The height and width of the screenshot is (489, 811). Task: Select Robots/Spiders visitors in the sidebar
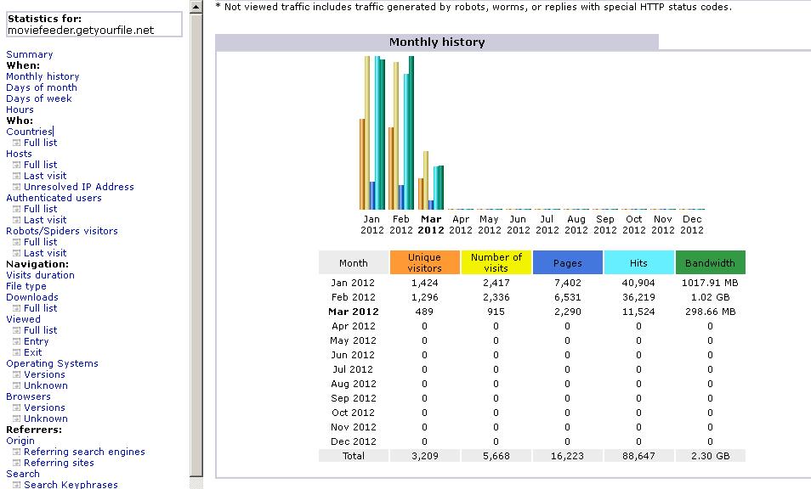(x=62, y=231)
